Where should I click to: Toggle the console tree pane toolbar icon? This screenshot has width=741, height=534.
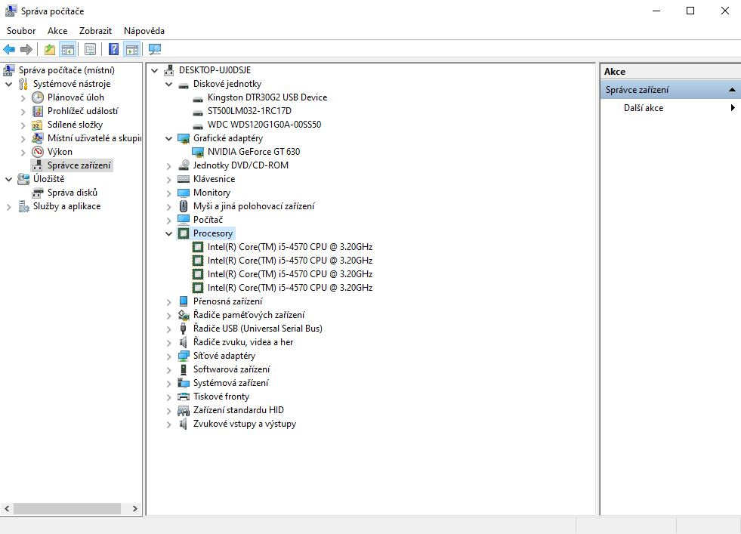coord(68,49)
